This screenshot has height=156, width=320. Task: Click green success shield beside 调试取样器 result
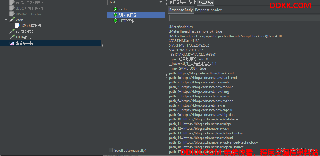pos(116,15)
